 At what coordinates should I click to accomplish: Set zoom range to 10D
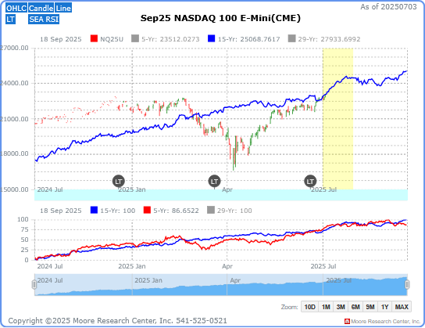click(309, 307)
